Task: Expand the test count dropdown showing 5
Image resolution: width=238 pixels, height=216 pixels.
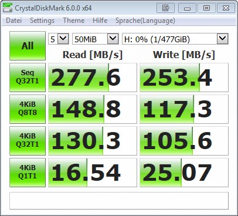Action: click(59, 39)
